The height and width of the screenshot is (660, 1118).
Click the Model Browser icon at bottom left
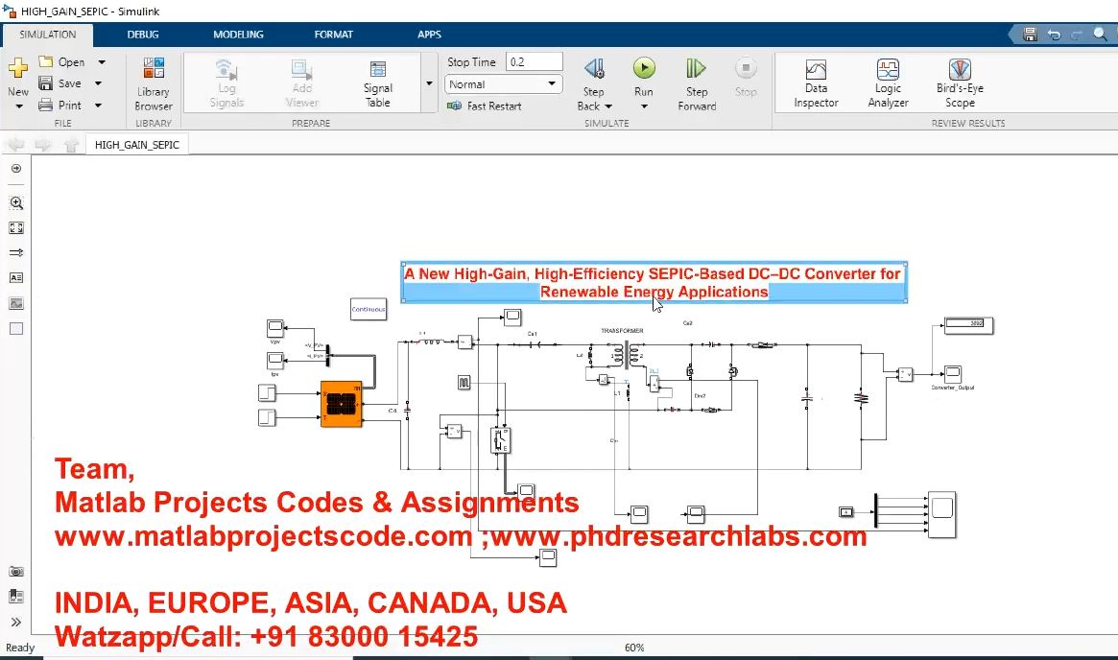click(x=16, y=597)
